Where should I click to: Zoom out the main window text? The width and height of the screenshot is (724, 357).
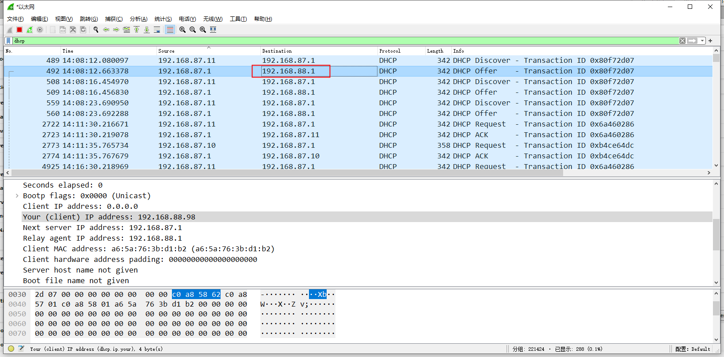(x=193, y=30)
